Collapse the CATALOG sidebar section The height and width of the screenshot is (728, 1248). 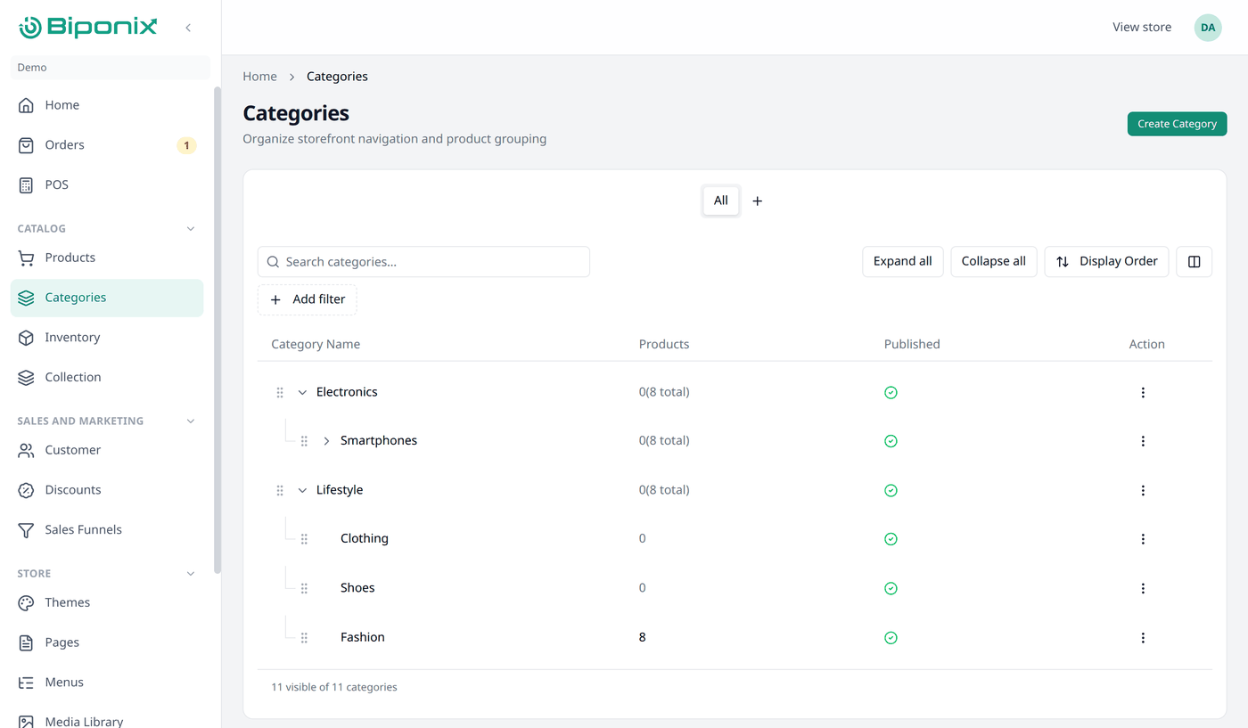[x=190, y=229]
